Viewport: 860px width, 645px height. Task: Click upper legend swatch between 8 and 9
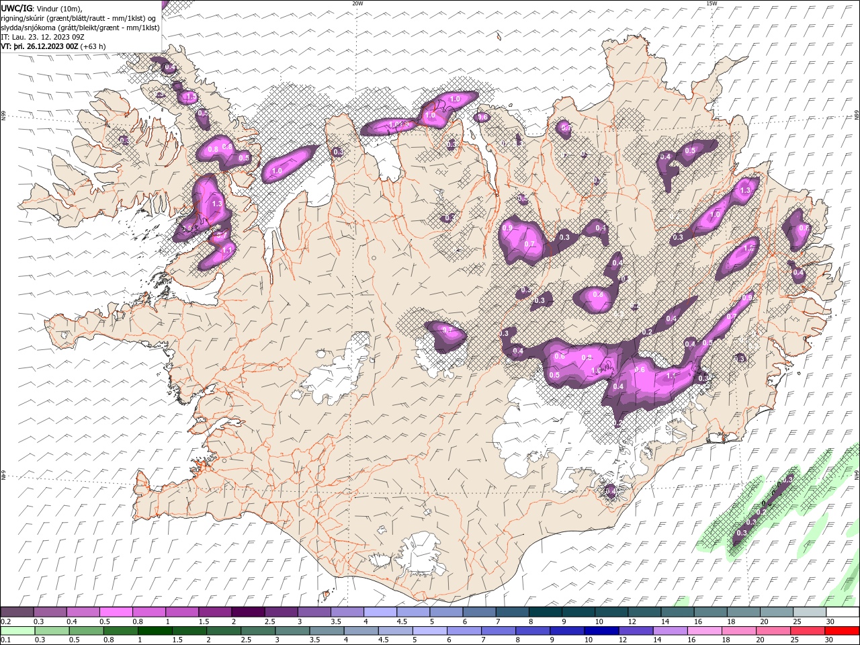[546, 612]
